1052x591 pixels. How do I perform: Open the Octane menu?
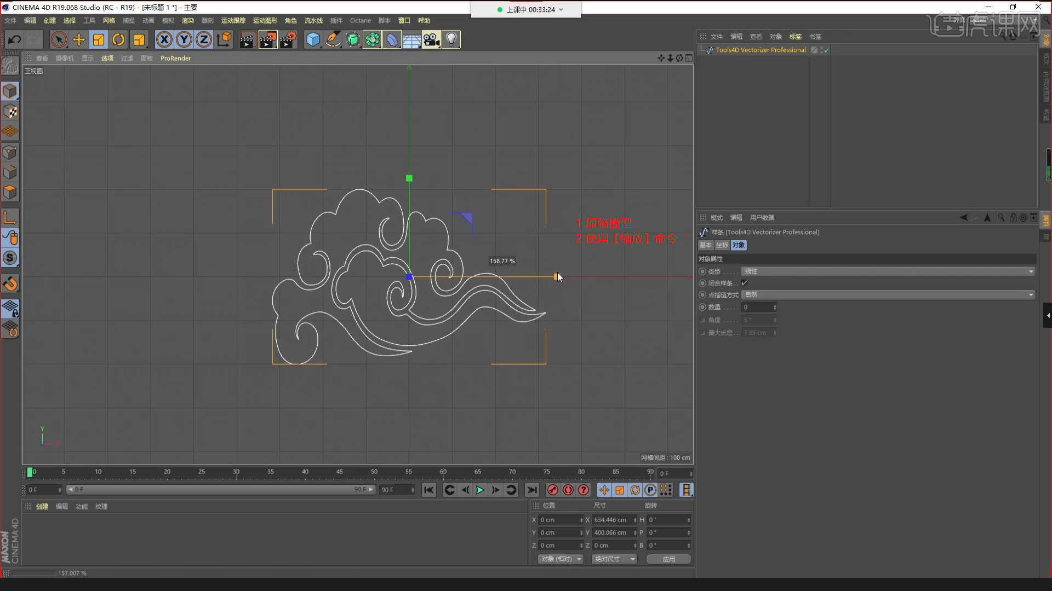click(x=361, y=20)
